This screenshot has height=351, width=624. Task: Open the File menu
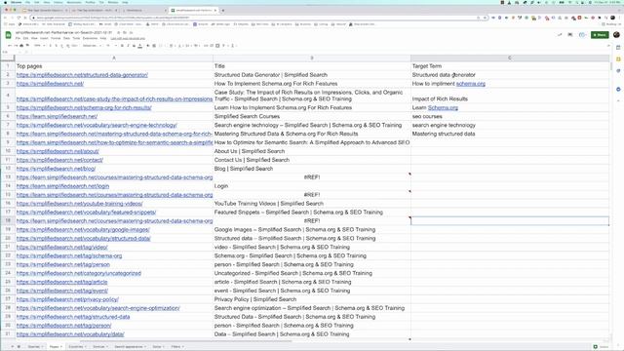[18, 38]
